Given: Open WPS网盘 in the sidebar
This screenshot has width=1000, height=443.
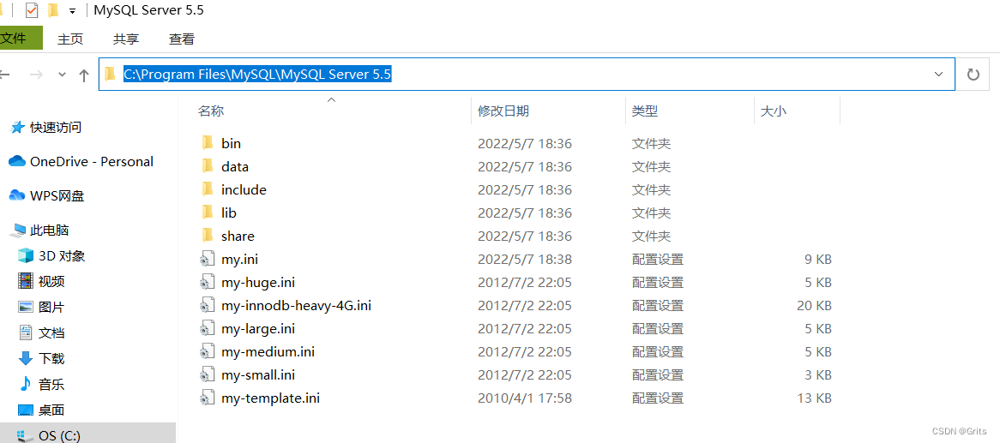Looking at the screenshot, I should [x=57, y=195].
